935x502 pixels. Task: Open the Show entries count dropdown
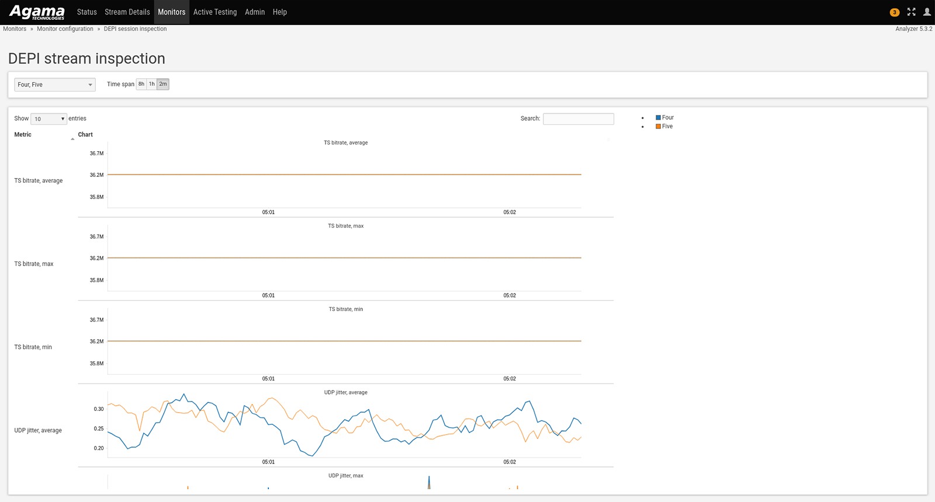(x=49, y=119)
